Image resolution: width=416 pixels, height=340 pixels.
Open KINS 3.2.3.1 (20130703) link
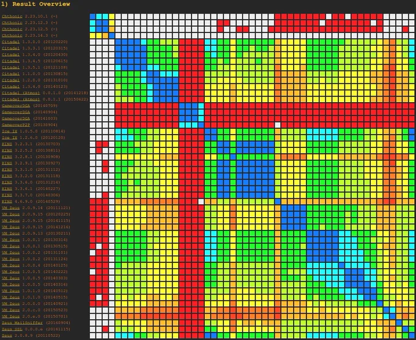[7, 144]
